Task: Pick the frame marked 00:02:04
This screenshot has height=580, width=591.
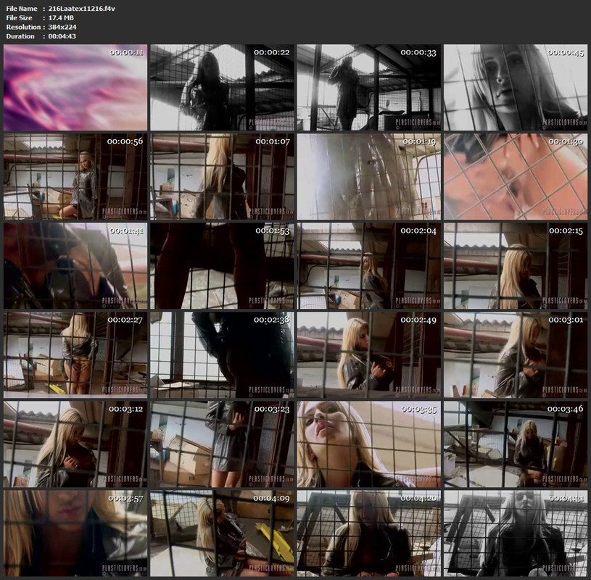Action: tap(368, 266)
